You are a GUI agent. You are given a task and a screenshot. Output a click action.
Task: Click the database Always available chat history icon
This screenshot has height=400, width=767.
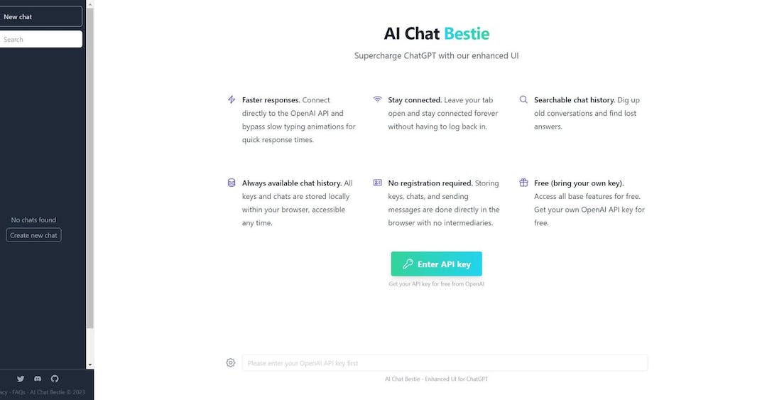pyautogui.click(x=232, y=183)
